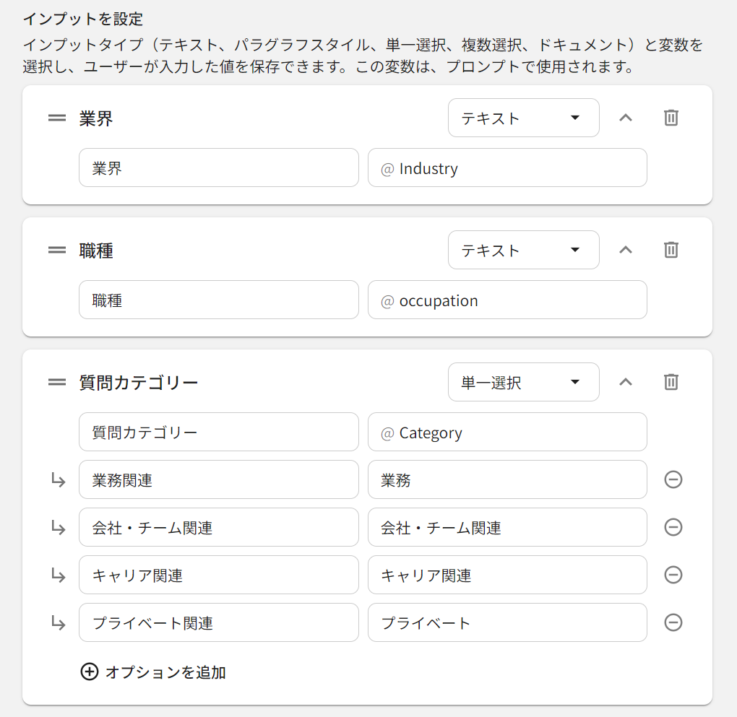Click the @ Industry variable field
Screen dimensions: 737x717
pyautogui.click(x=507, y=168)
